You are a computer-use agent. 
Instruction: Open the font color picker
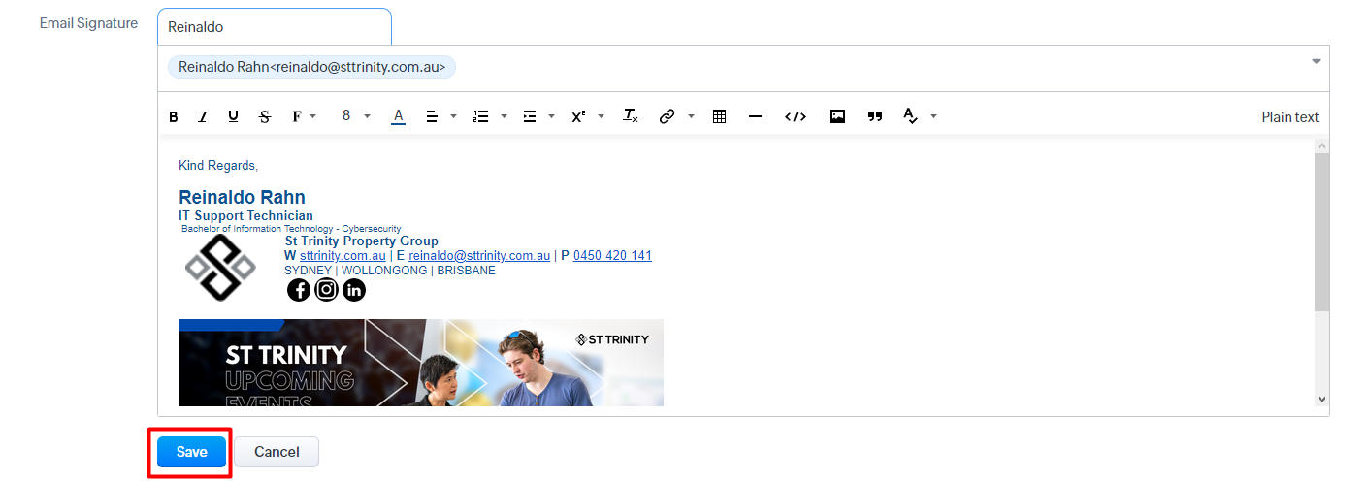(x=398, y=116)
